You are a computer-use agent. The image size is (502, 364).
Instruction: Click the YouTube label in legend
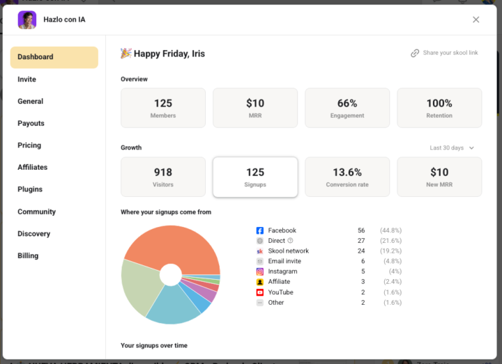[281, 292]
